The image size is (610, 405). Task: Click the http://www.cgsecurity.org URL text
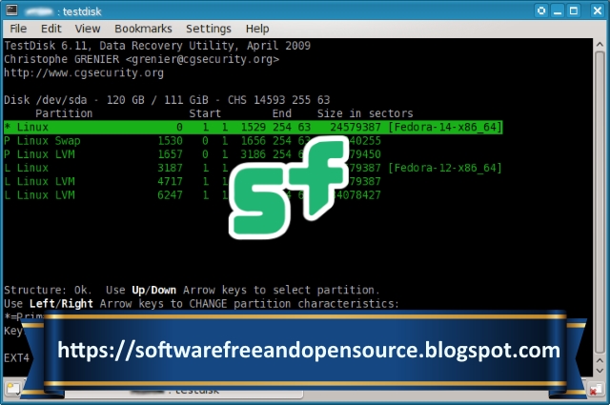[x=84, y=72]
